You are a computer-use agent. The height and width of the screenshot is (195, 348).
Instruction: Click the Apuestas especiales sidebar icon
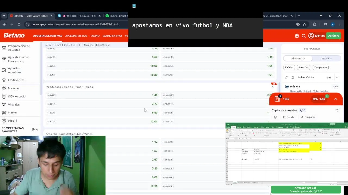click(x=4, y=70)
